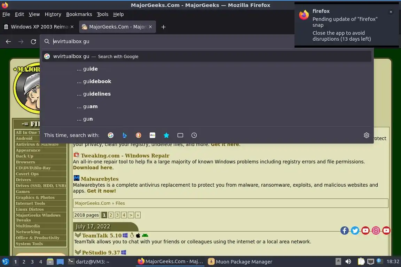
Task: Open the Edit menu
Action: point(19,14)
